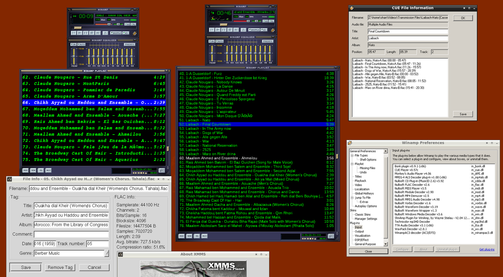Select Shell Options in Preferences tree

click(368, 160)
